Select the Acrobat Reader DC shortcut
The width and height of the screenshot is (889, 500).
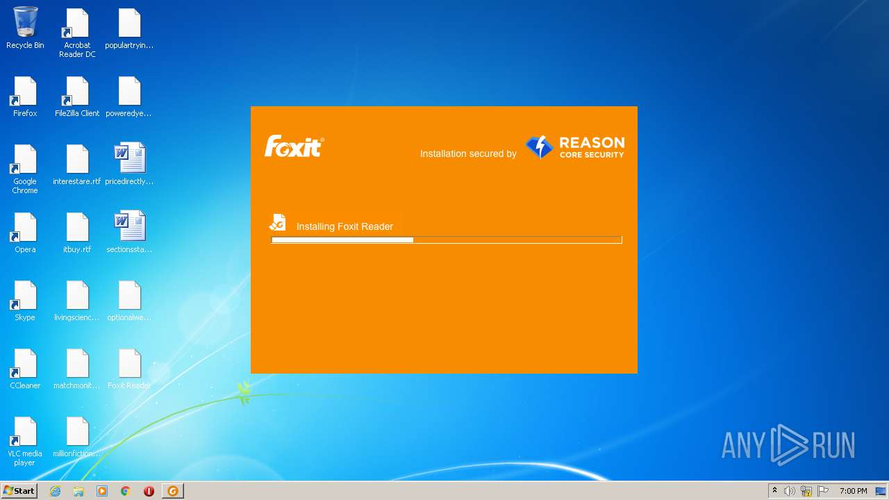pyautogui.click(x=77, y=33)
